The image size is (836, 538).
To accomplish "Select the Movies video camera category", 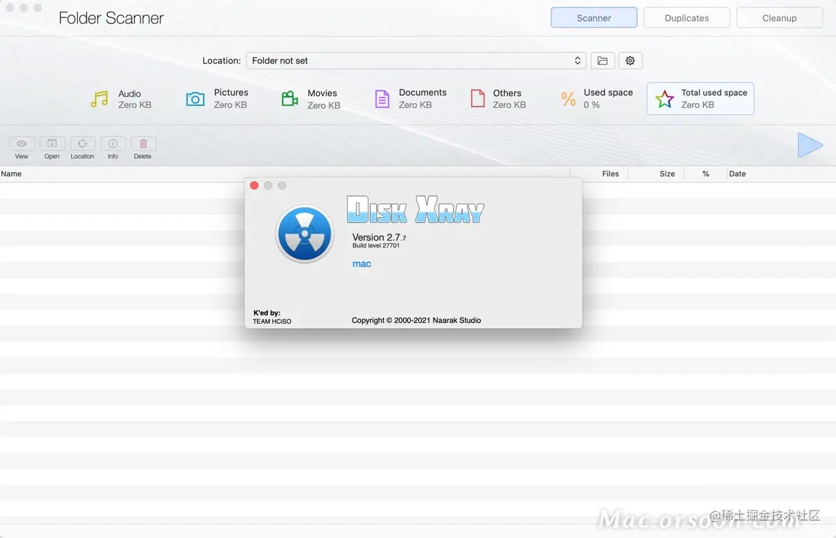I will [x=290, y=99].
